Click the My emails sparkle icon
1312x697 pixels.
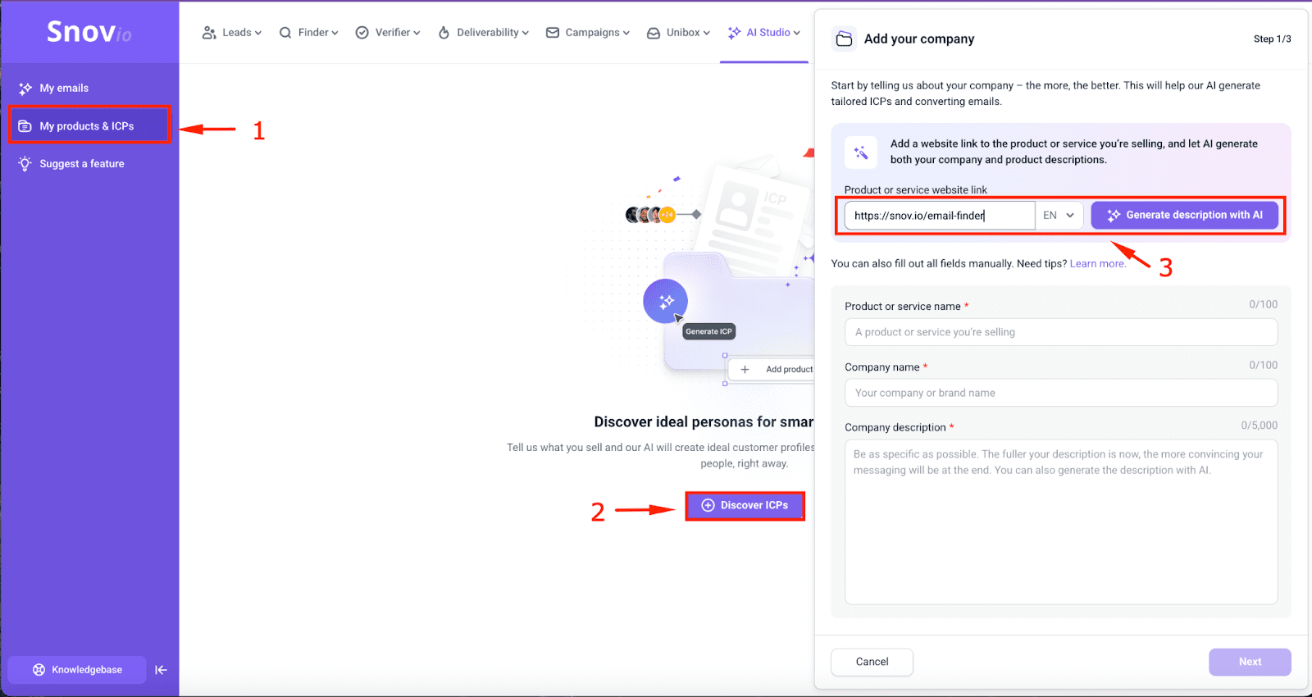25,89
